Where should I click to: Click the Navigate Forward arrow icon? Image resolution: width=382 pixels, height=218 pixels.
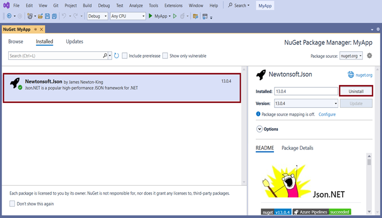coord(20,16)
